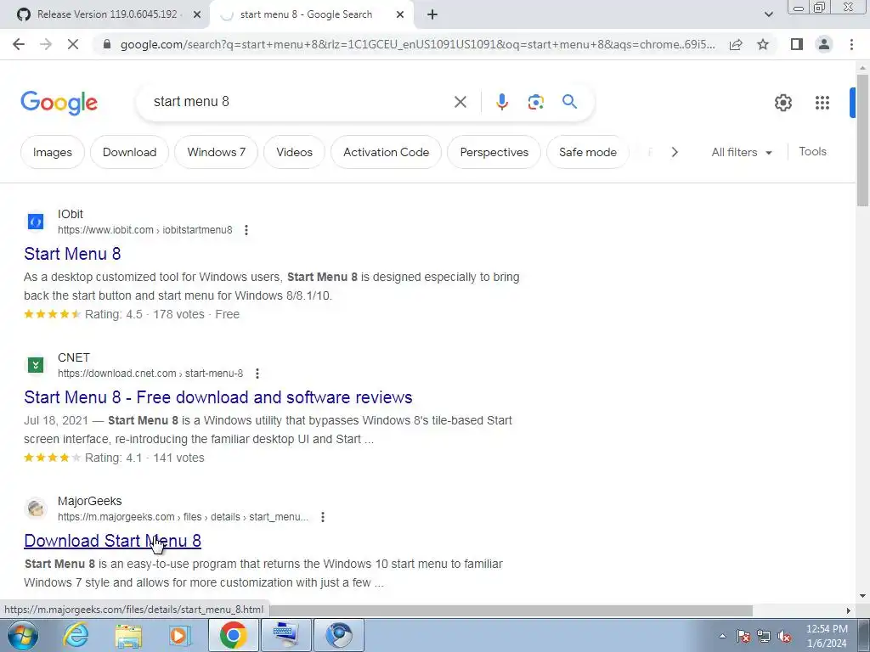This screenshot has height=652, width=870.
Task: Open more options for the IObit result
Action: [246, 230]
